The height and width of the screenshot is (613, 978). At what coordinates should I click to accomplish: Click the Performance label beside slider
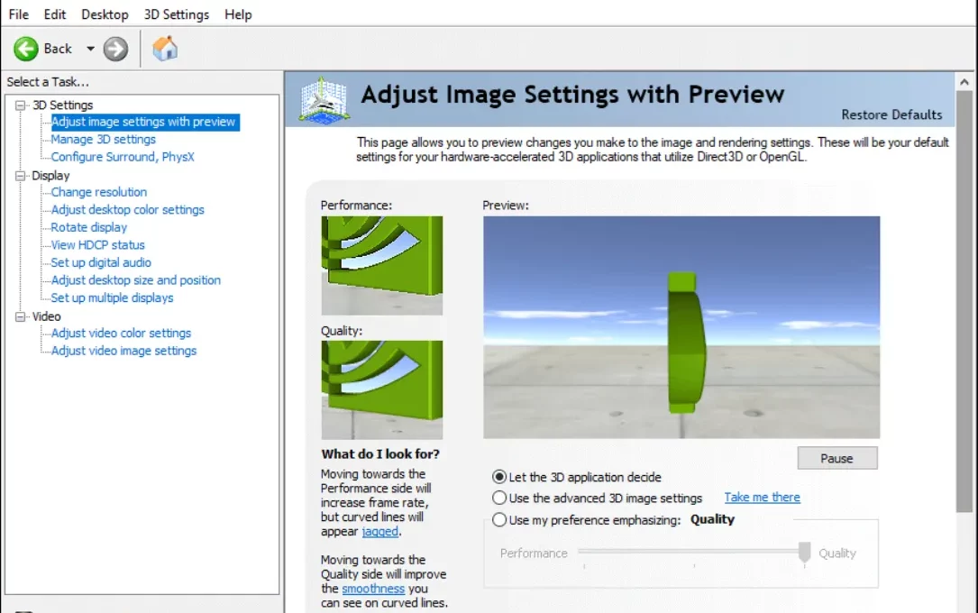click(534, 554)
